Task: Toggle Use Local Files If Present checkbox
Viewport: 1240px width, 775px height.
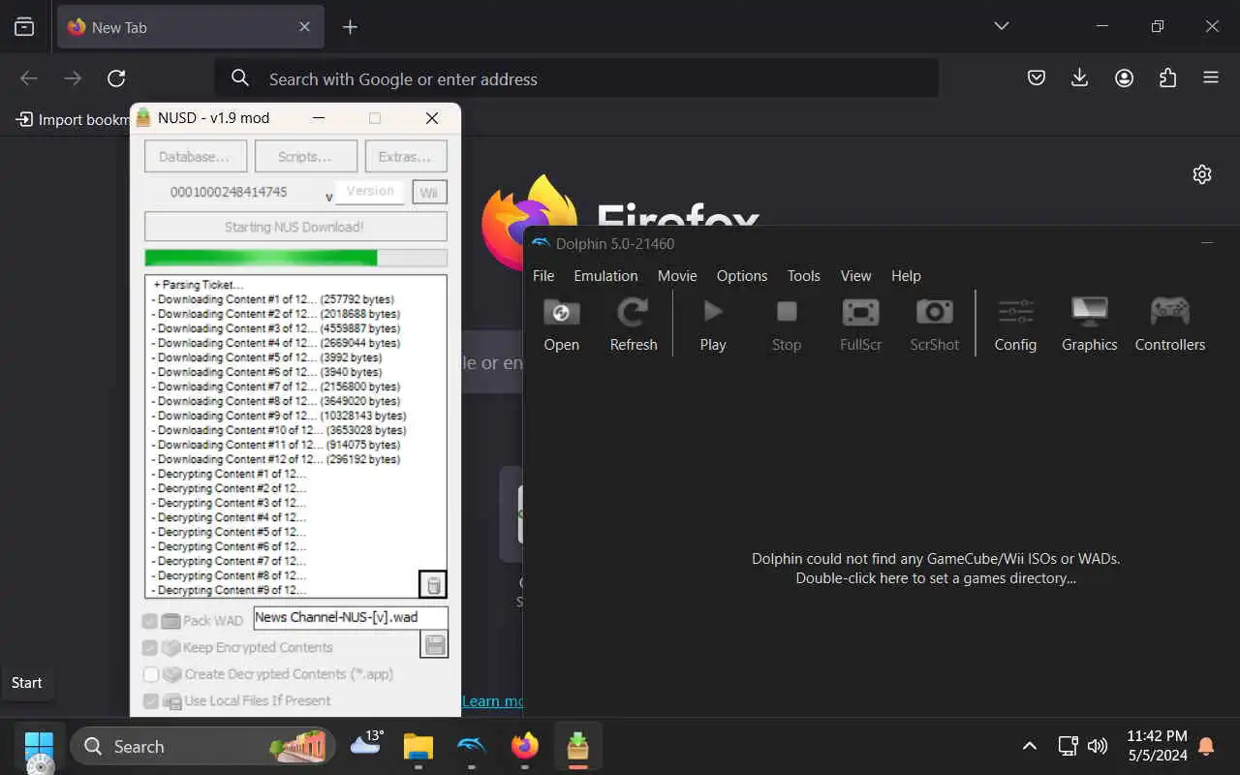Action: tap(150, 700)
